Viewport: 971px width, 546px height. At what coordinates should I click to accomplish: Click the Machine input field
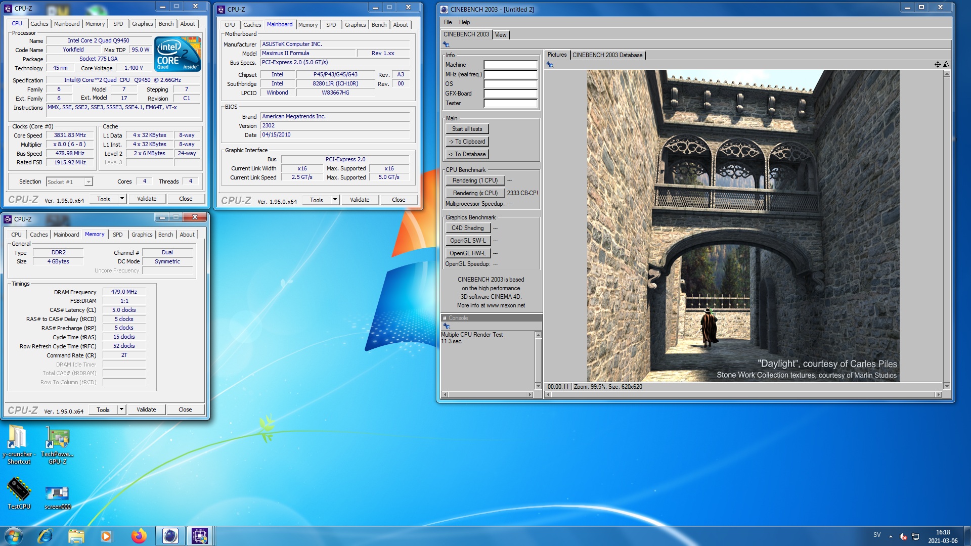coord(510,65)
